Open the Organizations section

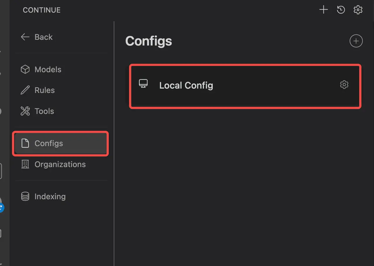coord(60,164)
